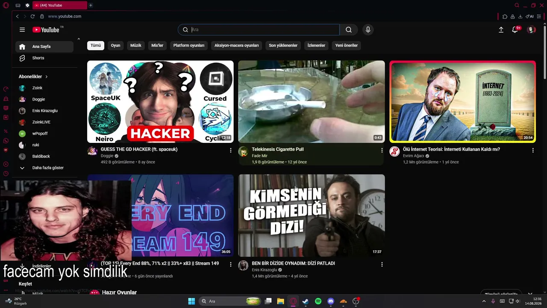
Task: Open the Windows Start menu
Action: pos(191,301)
